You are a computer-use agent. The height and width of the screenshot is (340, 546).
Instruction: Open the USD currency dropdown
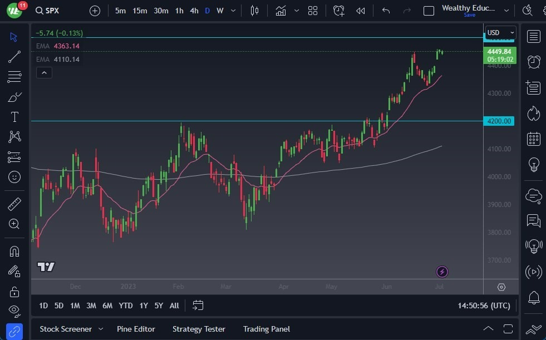[x=500, y=33]
